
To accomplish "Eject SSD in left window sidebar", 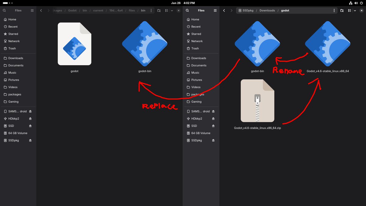I will pos(30,126).
